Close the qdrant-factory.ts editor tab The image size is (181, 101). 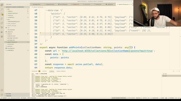click(131, 4)
